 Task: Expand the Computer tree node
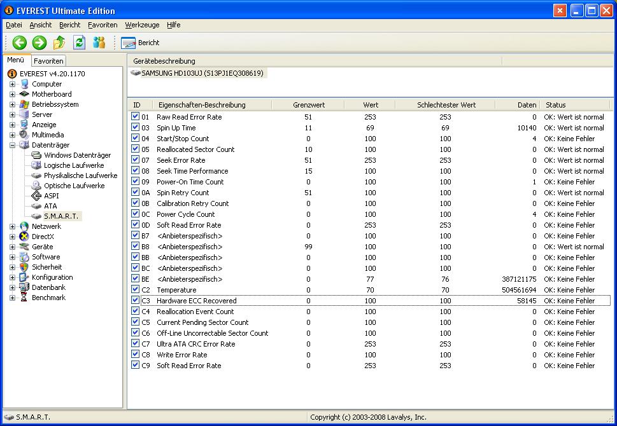click(13, 84)
